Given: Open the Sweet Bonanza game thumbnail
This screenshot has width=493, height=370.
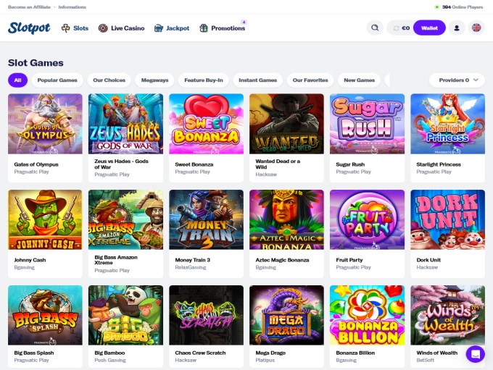Looking at the screenshot, I should click(206, 124).
